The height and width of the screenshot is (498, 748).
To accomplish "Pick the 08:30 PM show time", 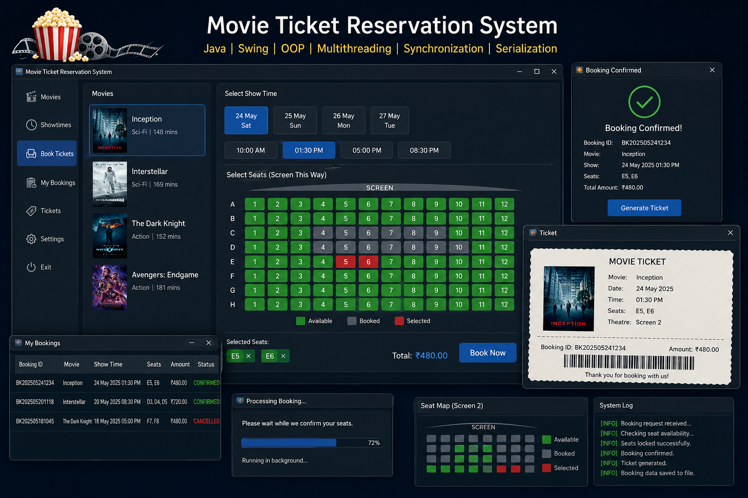I will tap(424, 150).
